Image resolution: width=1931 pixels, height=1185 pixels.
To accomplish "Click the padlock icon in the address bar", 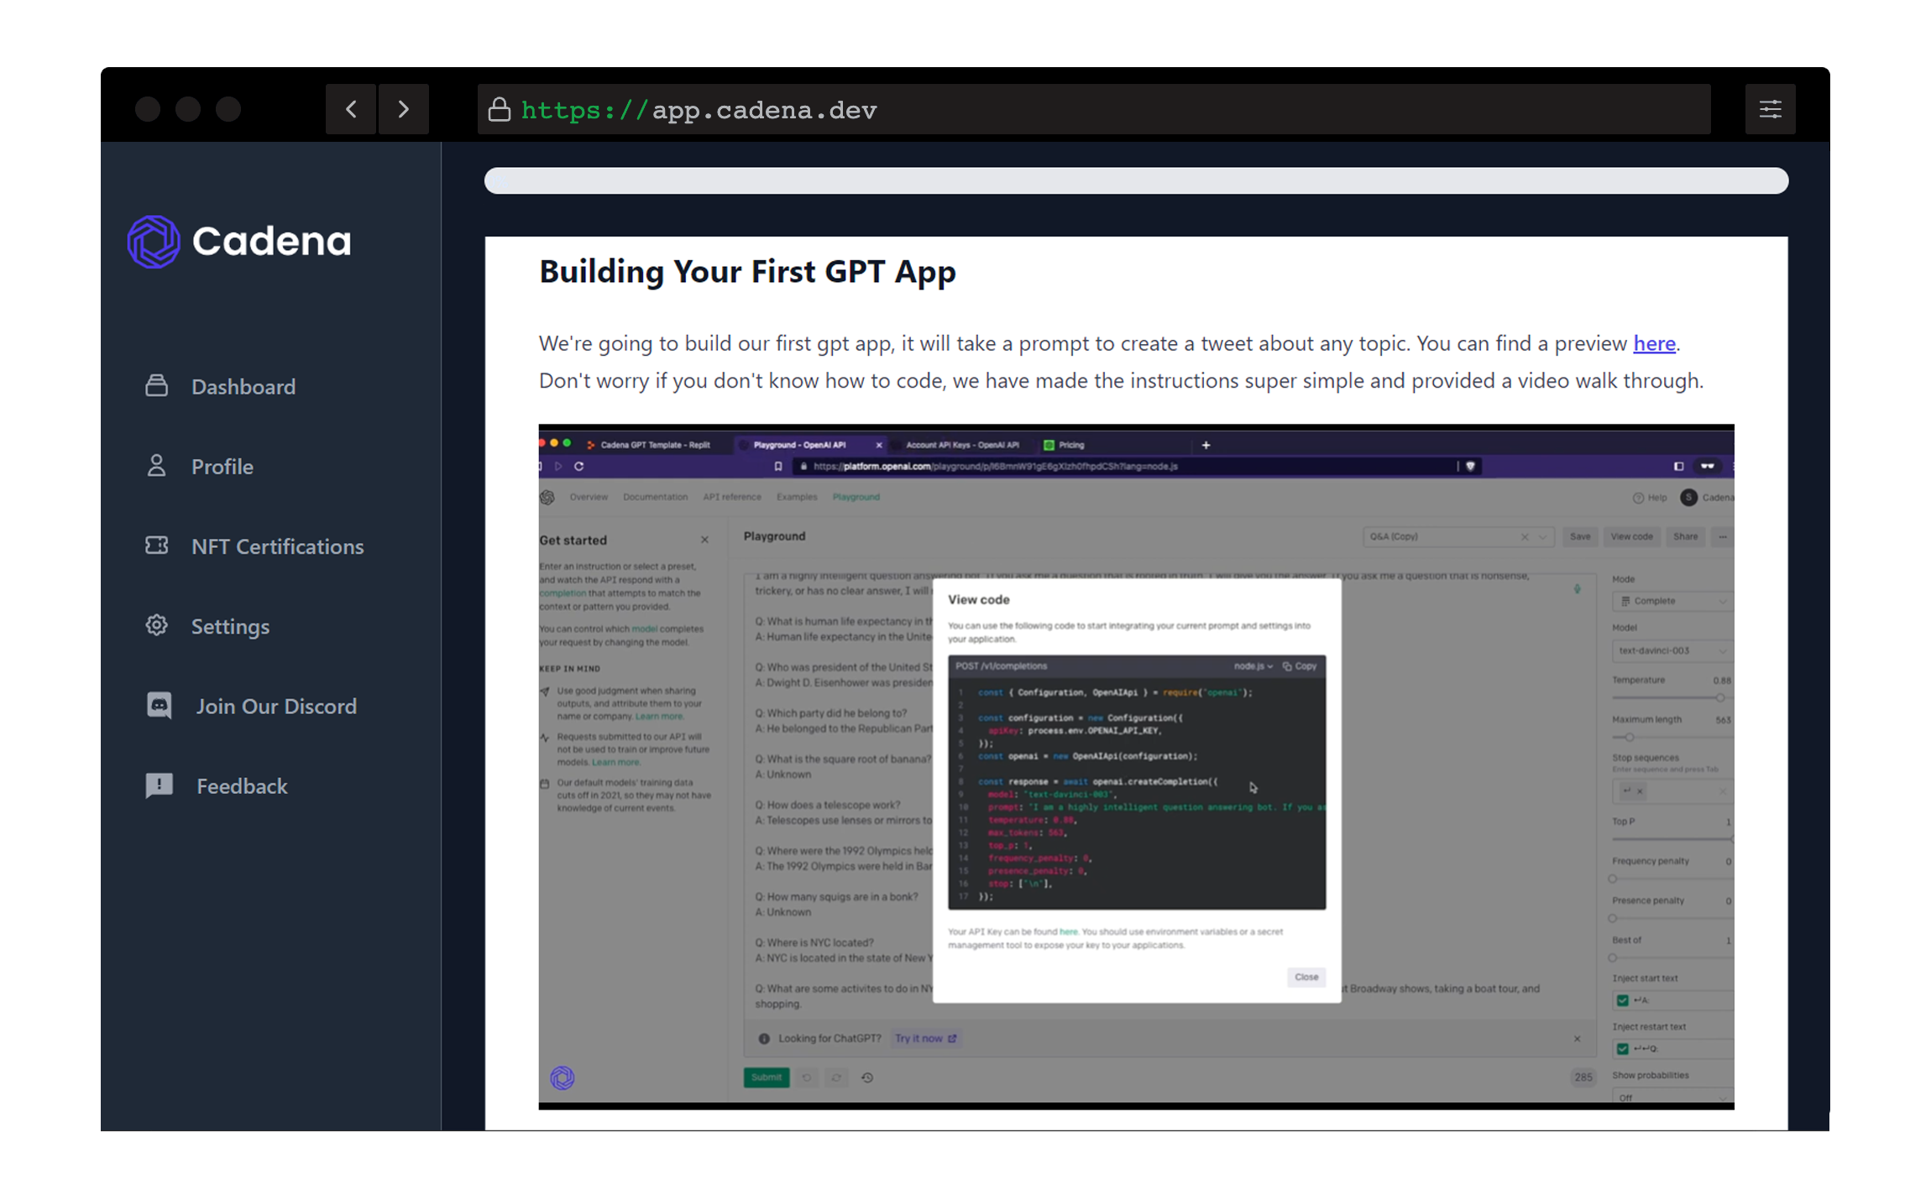I will point(500,109).
